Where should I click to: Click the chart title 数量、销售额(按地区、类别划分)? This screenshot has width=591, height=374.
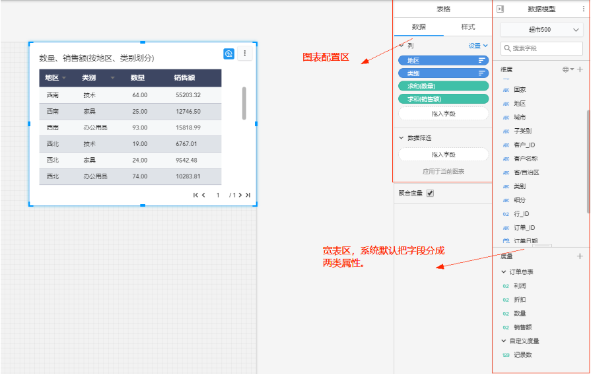click(96, 58)
